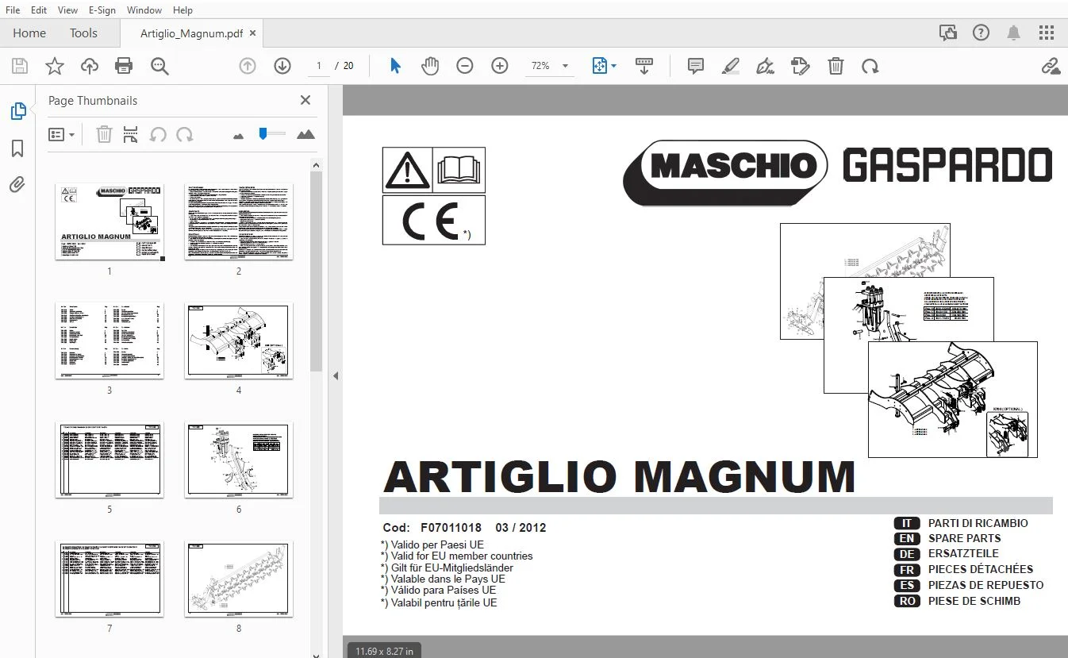Click the current page number field
The width and height of the screenshot is (1068, 658).
coord(318,66)
